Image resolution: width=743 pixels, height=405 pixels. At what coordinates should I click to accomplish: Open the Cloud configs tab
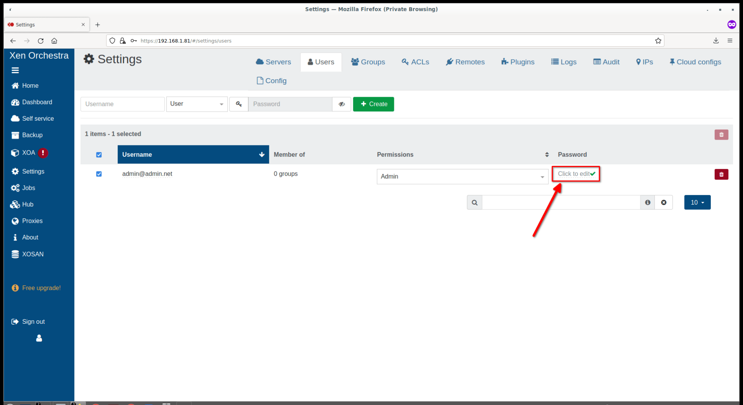[x=695, y=62]
